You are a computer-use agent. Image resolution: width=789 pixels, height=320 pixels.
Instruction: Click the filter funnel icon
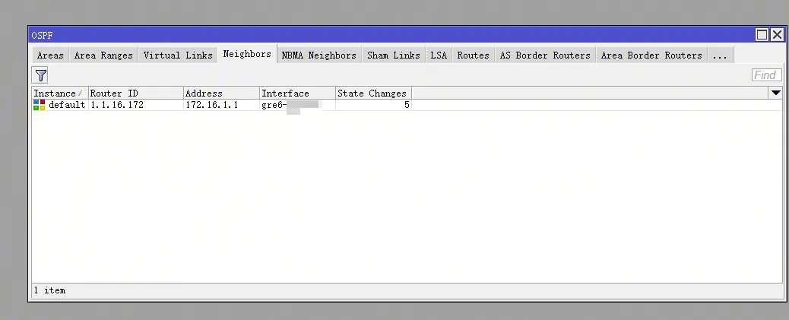(x=40, y=75)
